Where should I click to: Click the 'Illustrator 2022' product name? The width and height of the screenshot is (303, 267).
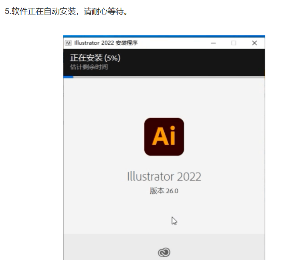pyautogui.click(x=164, y=176)
